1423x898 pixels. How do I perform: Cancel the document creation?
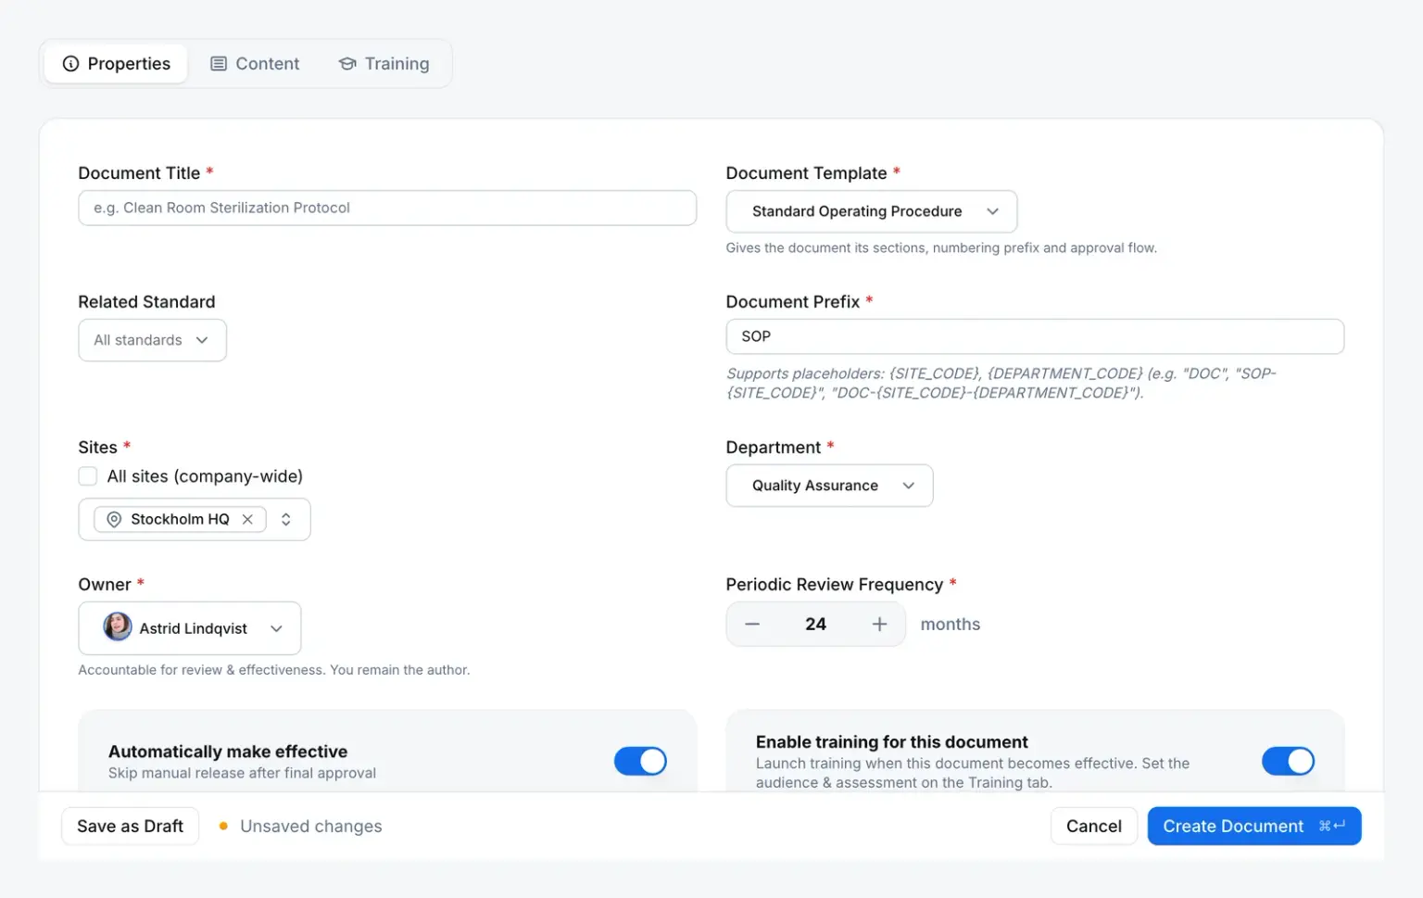pos(1093,826)
